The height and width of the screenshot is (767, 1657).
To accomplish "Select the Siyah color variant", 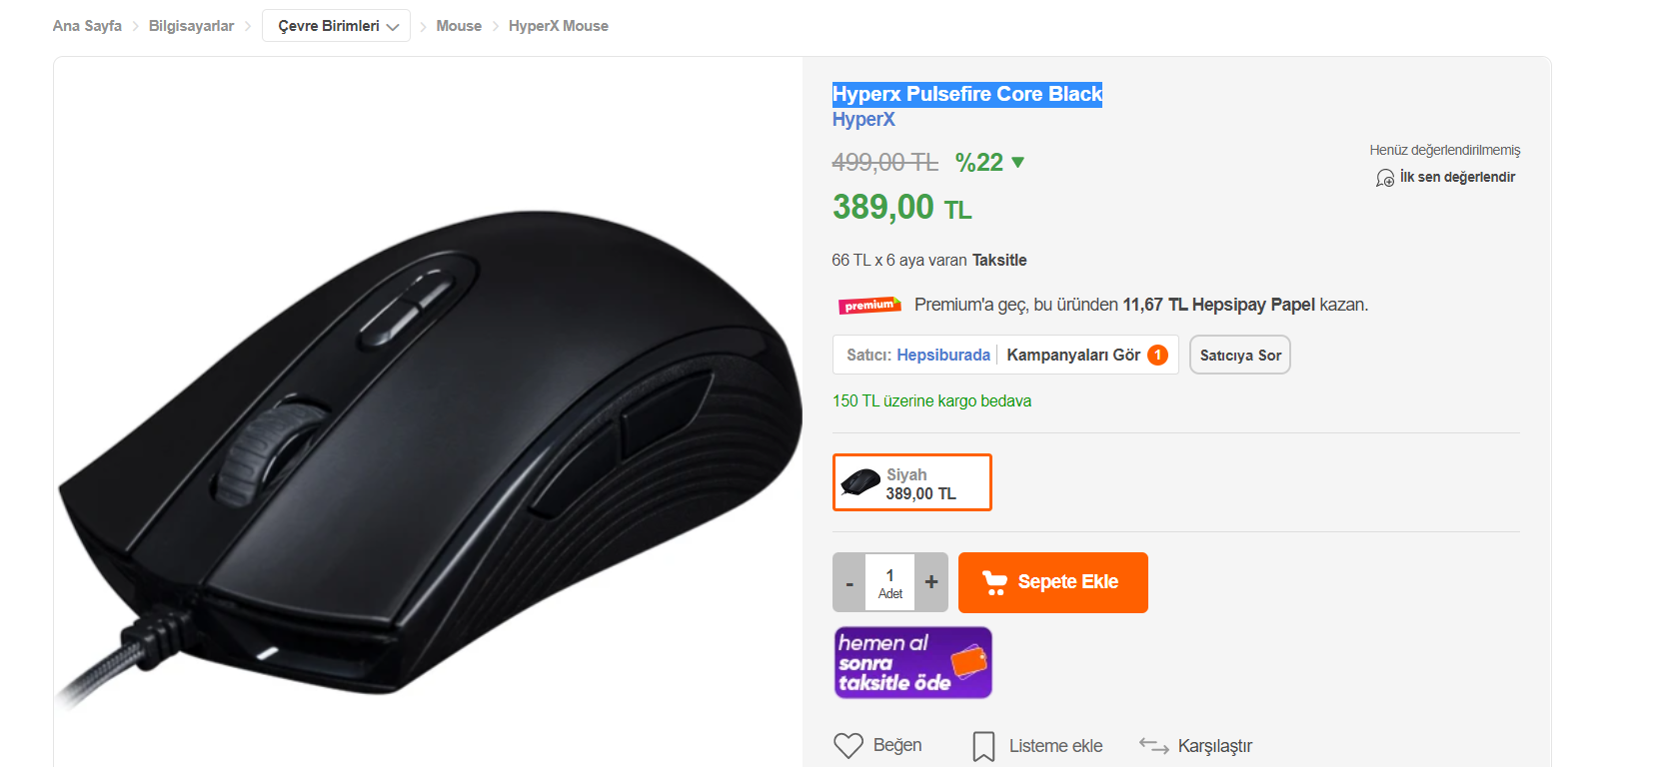I will point(911,482).
